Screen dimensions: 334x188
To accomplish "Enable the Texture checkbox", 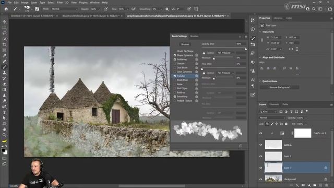I will 175,64.
